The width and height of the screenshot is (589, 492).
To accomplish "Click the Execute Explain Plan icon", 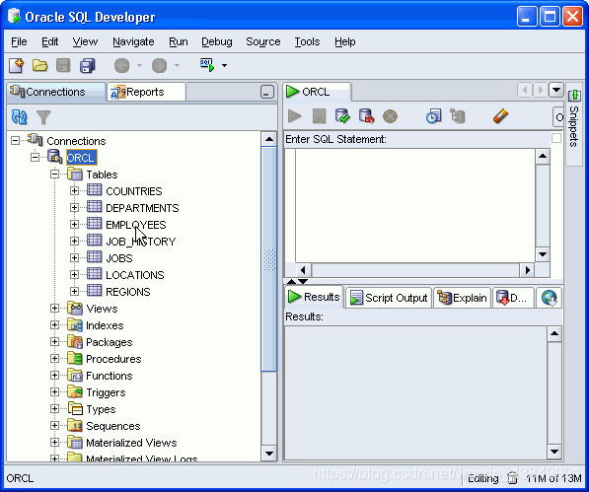I will [458, 116].
